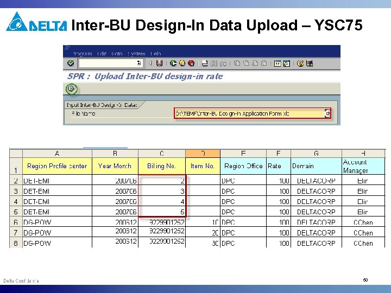Open the command field history dropdown
This screenshot has height=293, width=391.
click(140, 63)
